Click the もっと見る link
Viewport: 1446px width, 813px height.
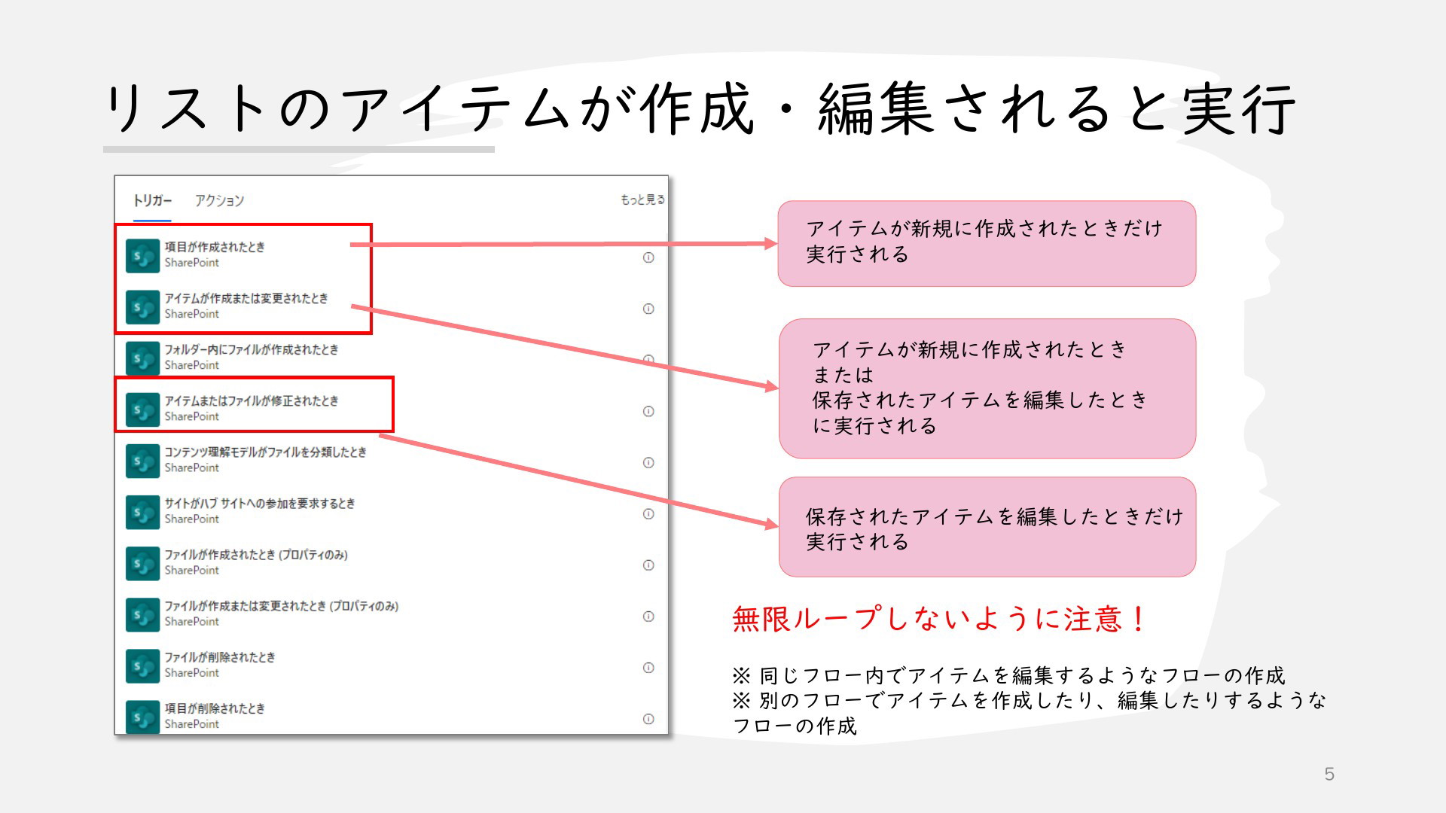tap(642, 199)
